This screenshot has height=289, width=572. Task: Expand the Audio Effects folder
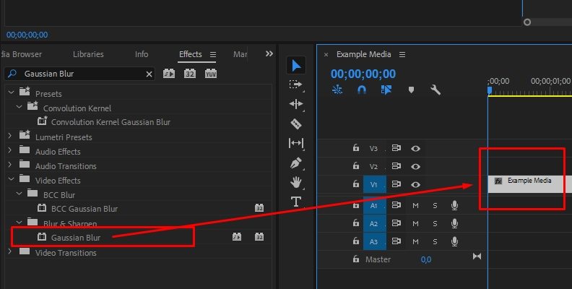[10, 150]
